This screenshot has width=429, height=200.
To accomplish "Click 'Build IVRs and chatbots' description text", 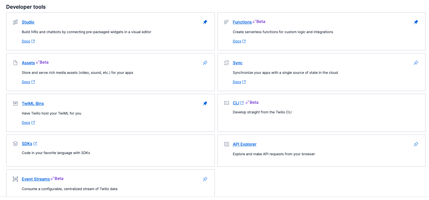I will tap(87, 32).
